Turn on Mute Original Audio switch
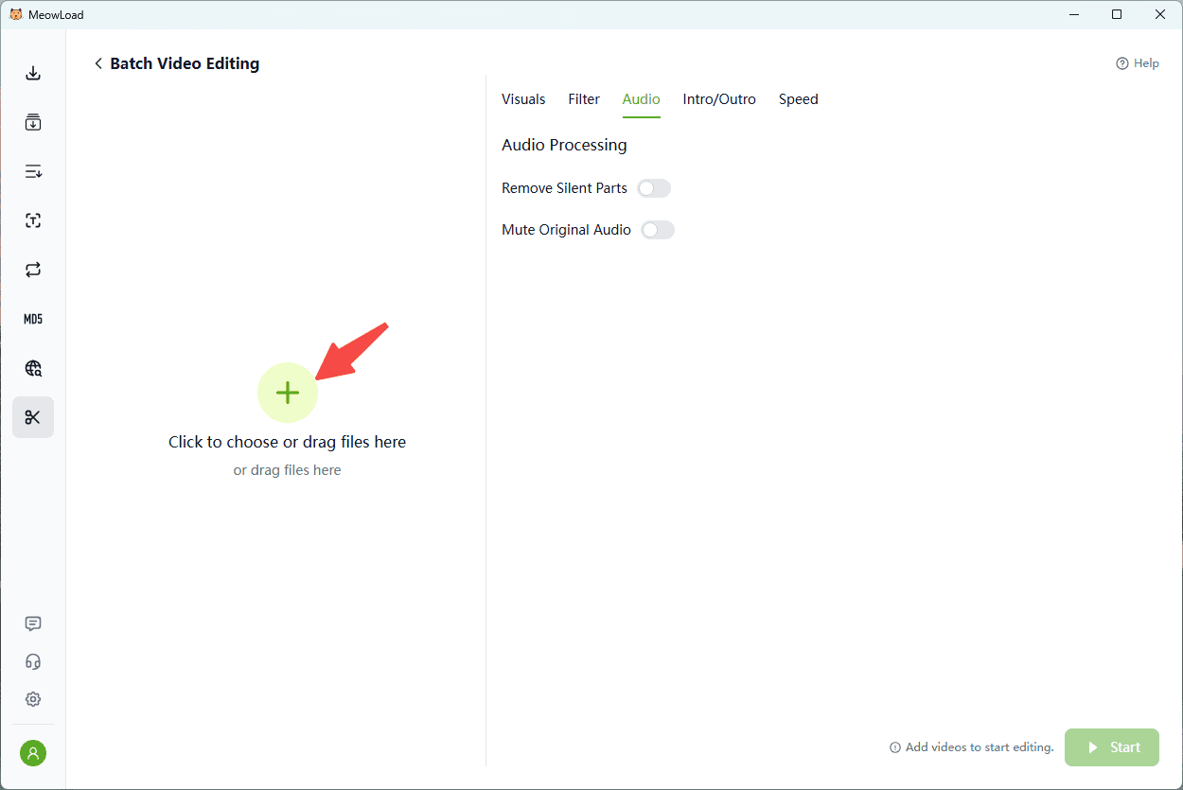 658,230
